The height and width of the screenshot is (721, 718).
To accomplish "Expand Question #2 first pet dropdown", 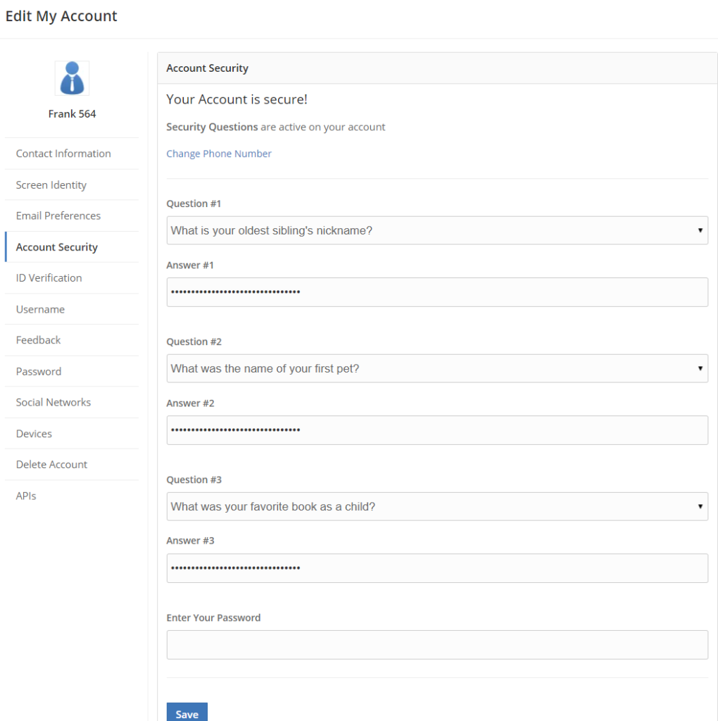I will click(x=436, y=368).
